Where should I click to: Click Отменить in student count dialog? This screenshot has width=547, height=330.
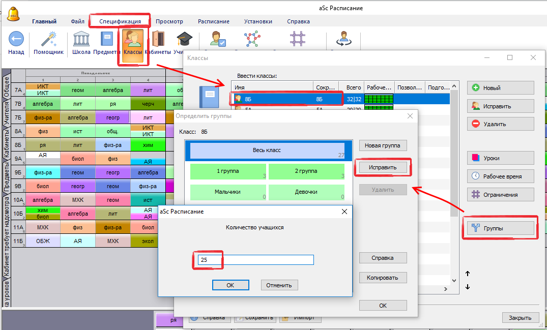[279, 285]
